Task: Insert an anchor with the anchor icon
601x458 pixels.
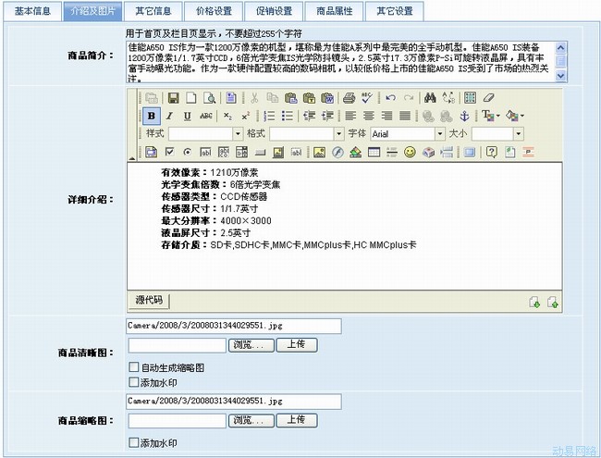Action: point(464,116)
